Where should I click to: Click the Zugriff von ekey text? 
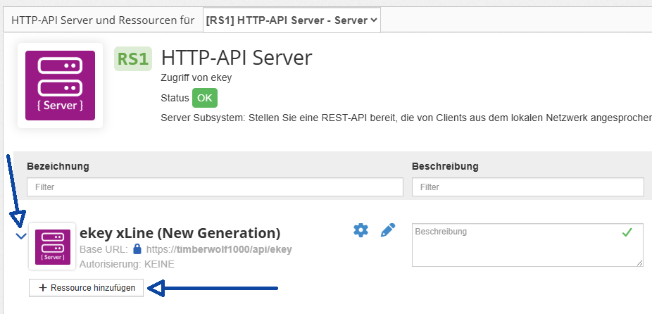(x=196, y=77)
